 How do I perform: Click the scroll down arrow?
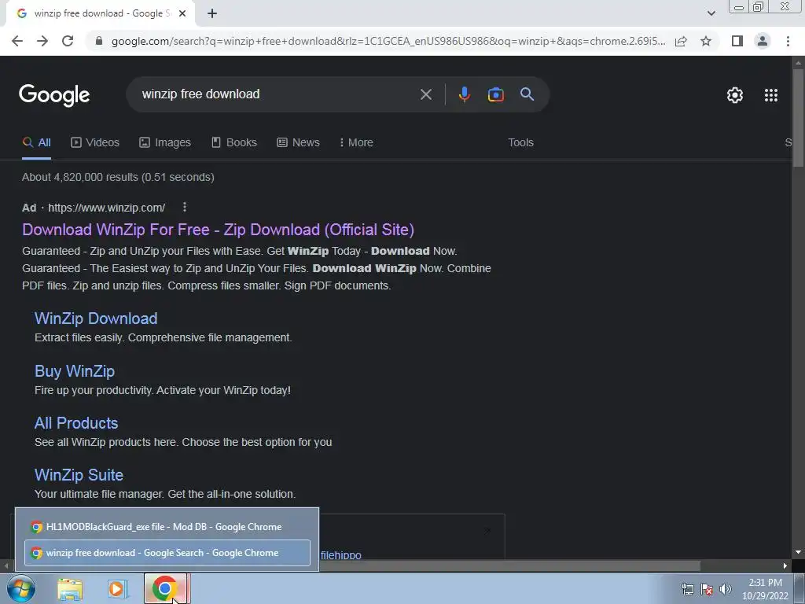[798, 552]
